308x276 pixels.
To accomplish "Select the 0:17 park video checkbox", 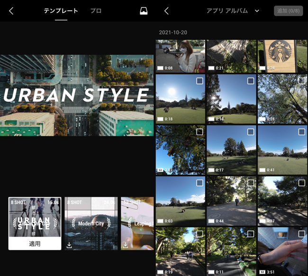I will [x=251, y=132].
